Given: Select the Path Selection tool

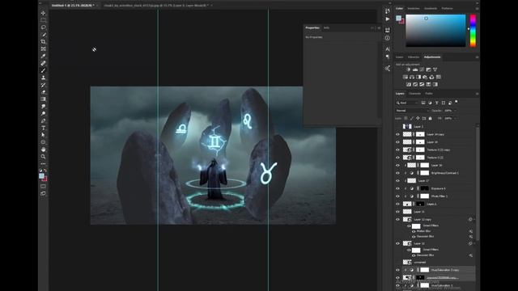Looking at the screenshot, I should click(43, 135).
